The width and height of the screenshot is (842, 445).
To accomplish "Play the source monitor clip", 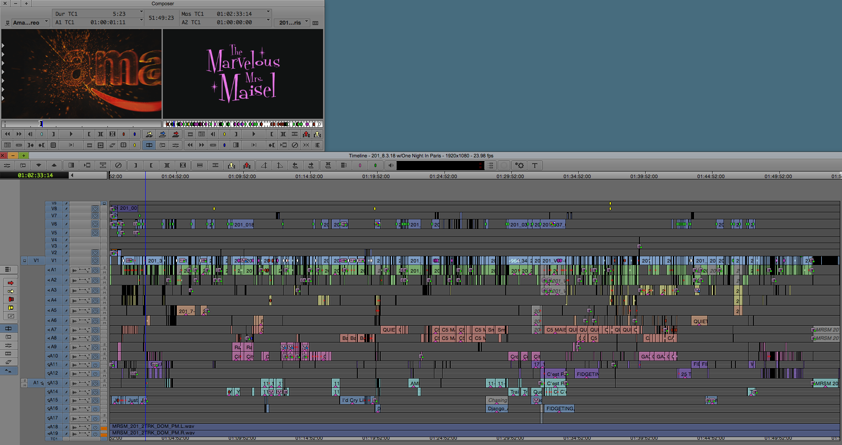I will click(71, 134).
